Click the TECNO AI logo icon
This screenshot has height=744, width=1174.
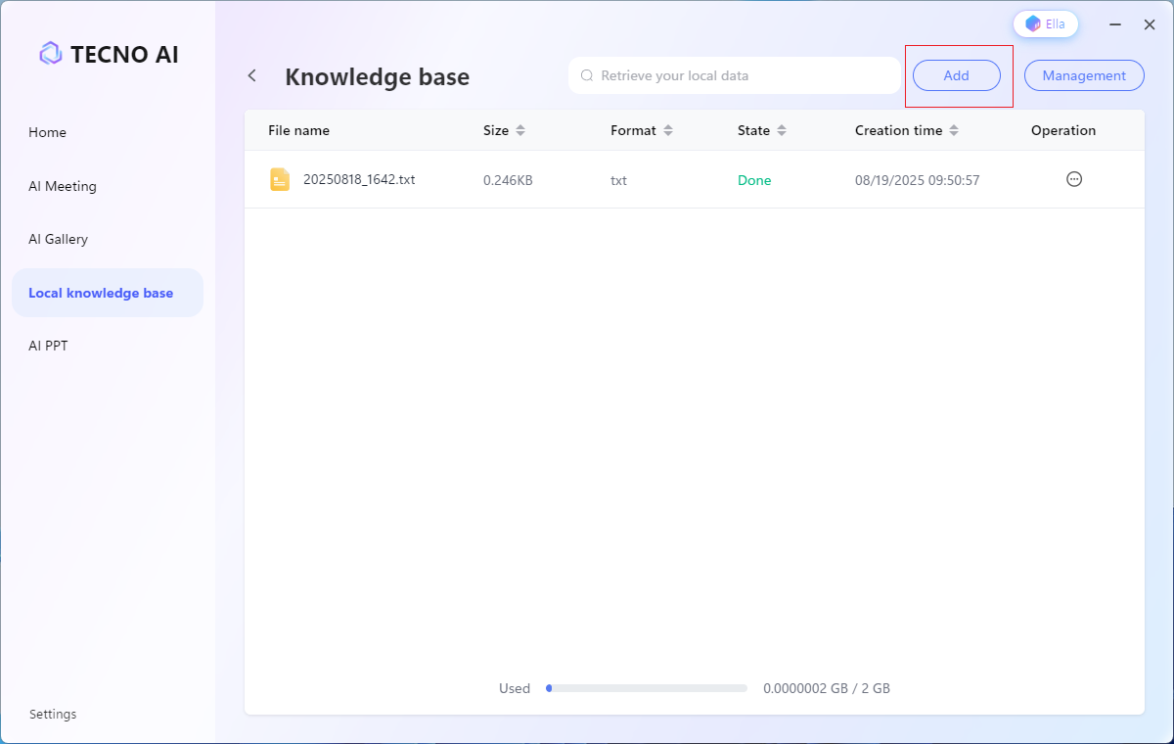click(x=51, y=54)
